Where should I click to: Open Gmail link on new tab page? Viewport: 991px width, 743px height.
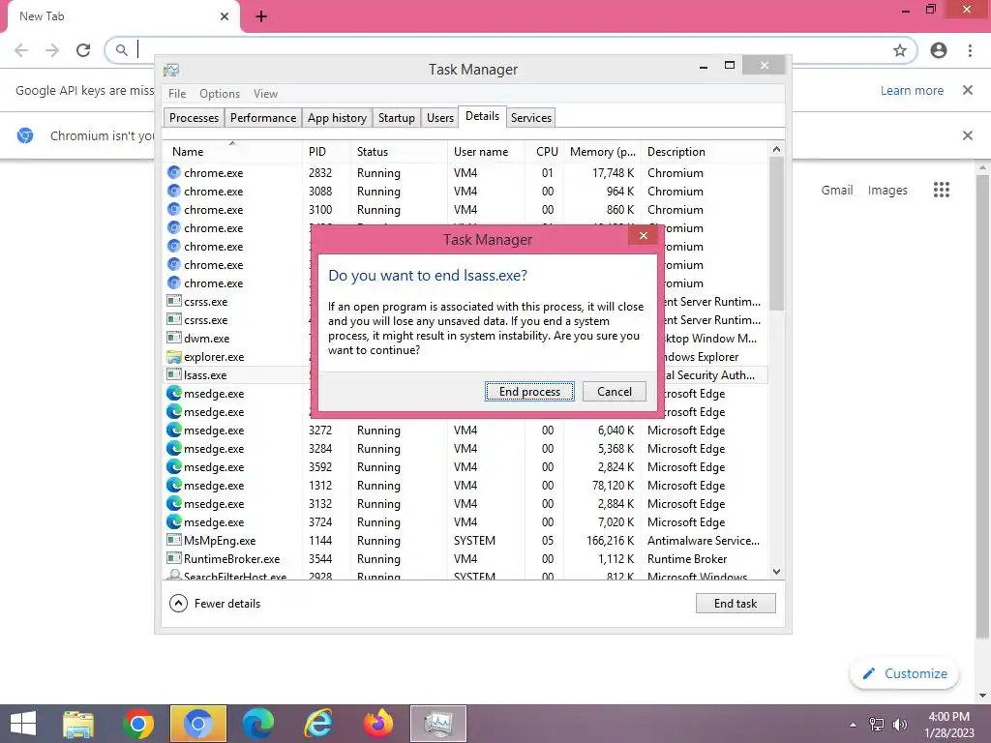[837, 191]
